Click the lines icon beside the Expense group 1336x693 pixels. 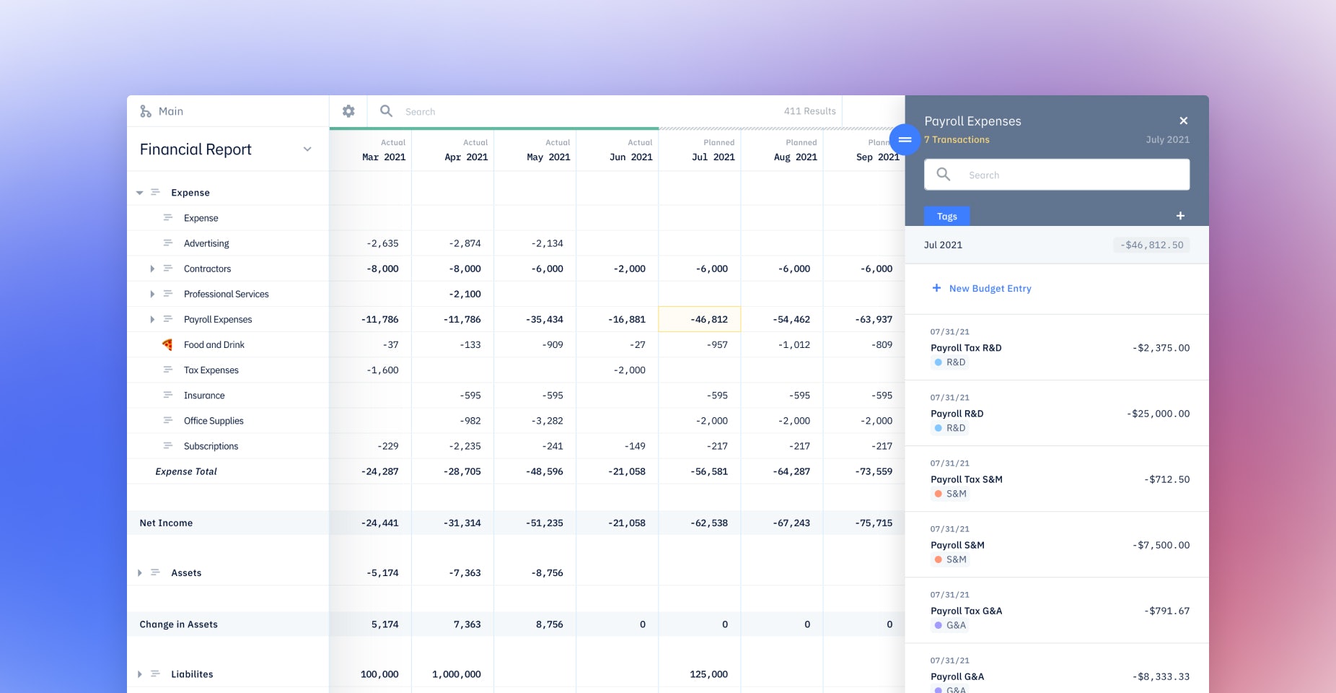coord(155,193)
